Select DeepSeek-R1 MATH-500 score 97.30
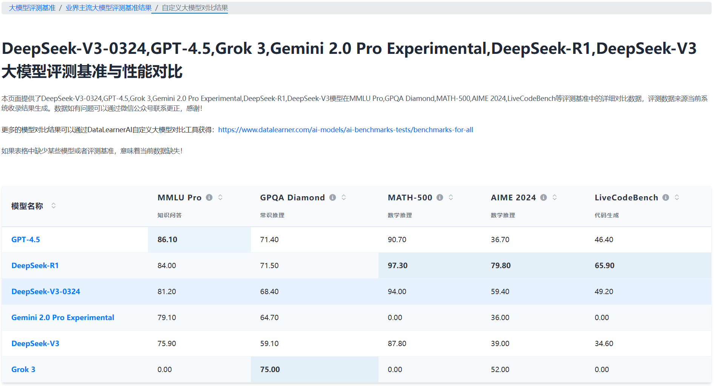 tap(398, 265)
